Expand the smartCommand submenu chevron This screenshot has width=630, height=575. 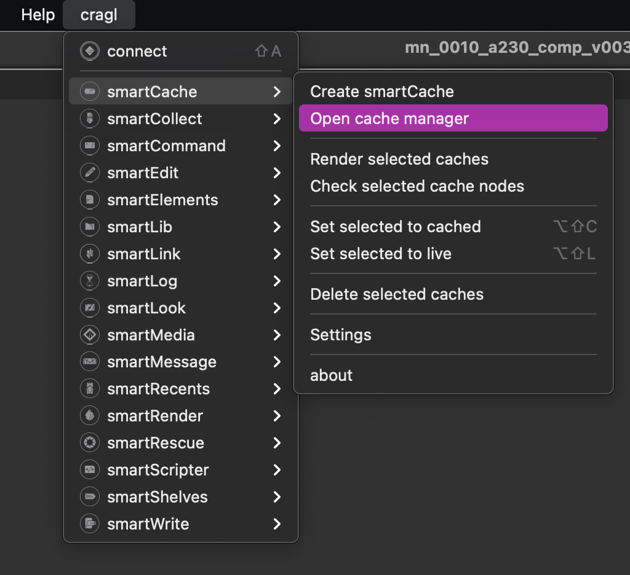tap(278, 146)
